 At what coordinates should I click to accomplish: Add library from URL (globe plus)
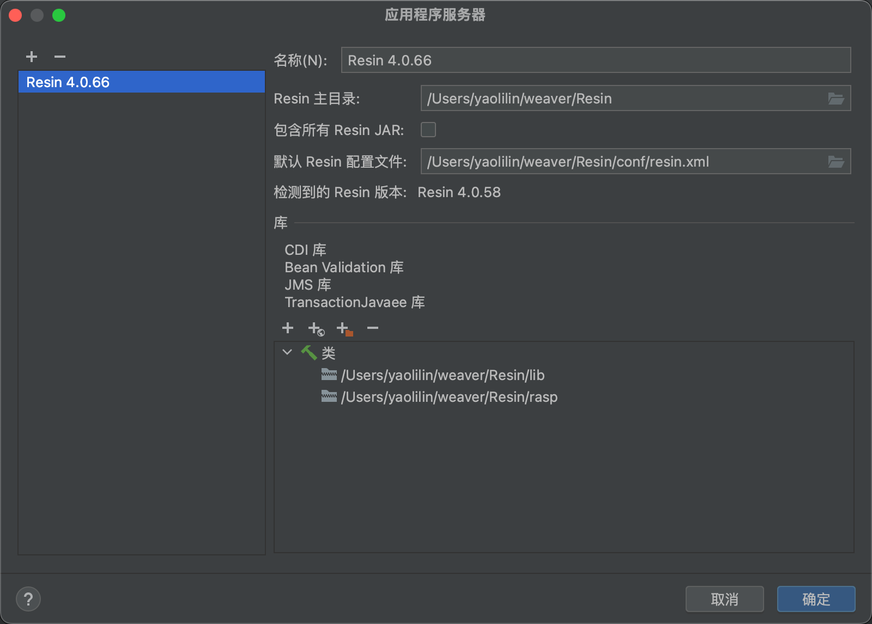tap(316, 328)
